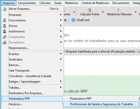Open the Lançamentos menu

pos(27,3)
